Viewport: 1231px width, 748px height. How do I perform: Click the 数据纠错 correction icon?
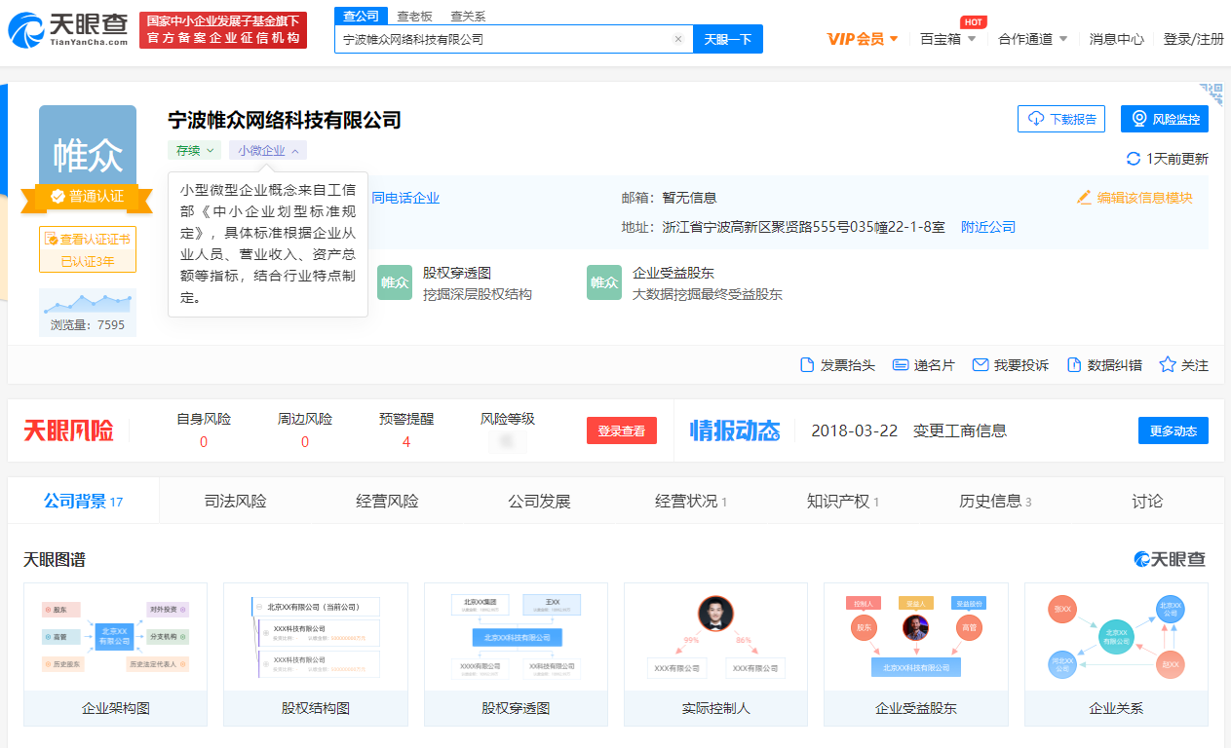pyautogui.click(x=1074, y=365)
